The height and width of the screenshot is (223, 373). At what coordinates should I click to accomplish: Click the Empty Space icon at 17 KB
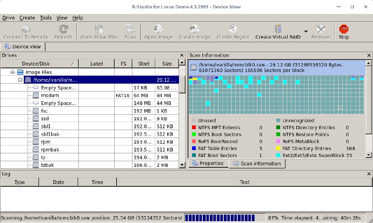tap(36, 88)
